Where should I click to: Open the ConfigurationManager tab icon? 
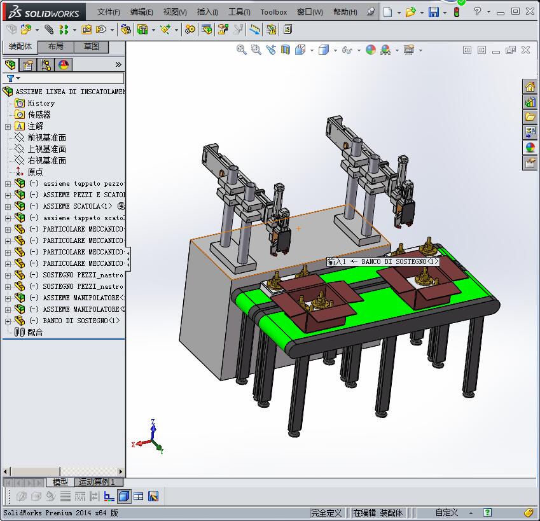point(45,65)
